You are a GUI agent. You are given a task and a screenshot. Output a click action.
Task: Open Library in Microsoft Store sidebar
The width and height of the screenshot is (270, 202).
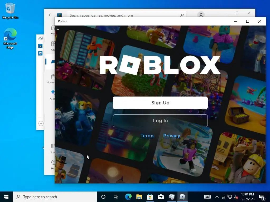coord(52,148)
